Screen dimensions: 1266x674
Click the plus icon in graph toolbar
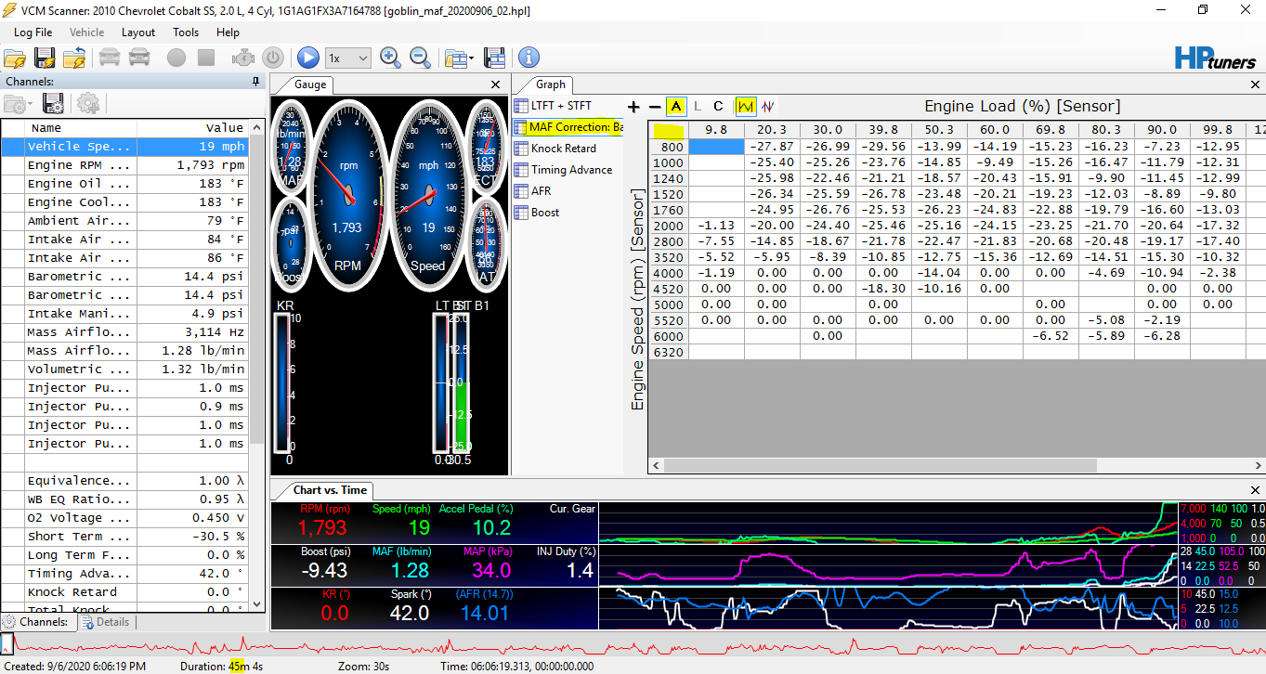634,107
